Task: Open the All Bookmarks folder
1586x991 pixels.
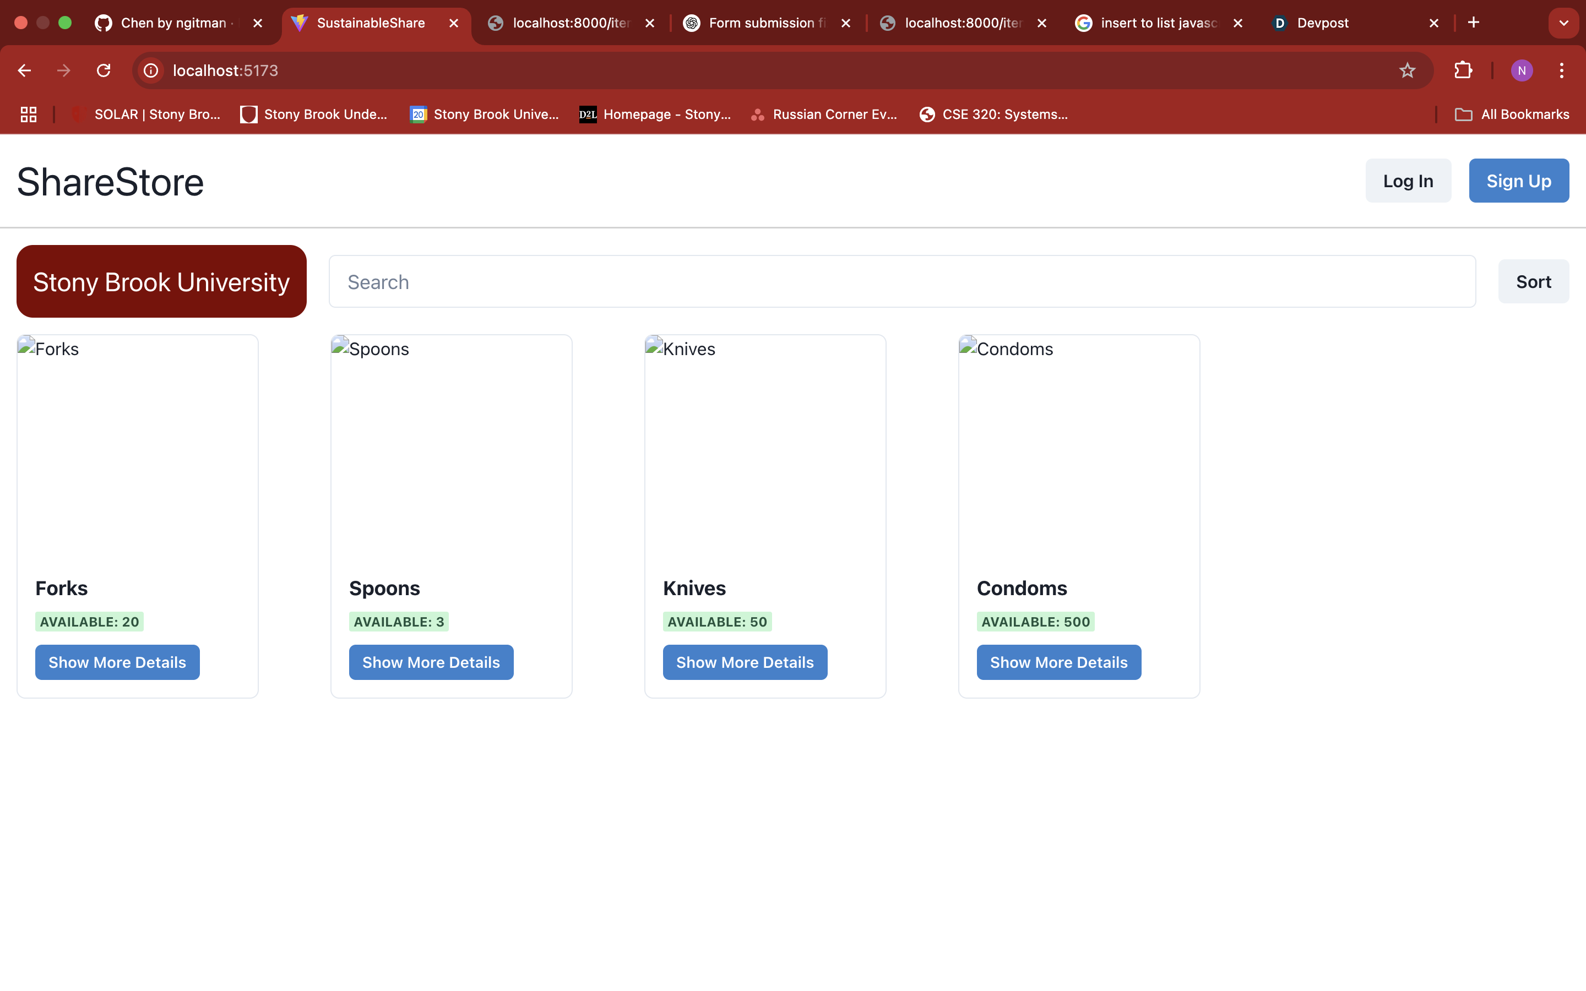Action: click(1512, 115)
